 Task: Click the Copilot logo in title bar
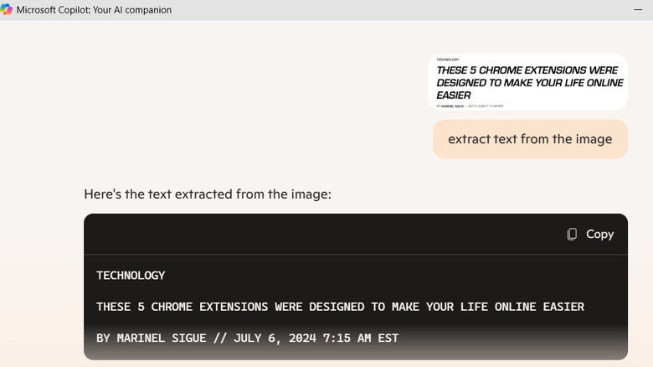pyautogui.click(x=7, y=10)
